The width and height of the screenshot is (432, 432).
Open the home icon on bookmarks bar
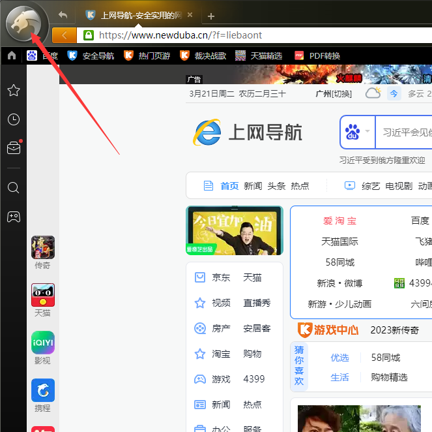(x=12, y=55)
